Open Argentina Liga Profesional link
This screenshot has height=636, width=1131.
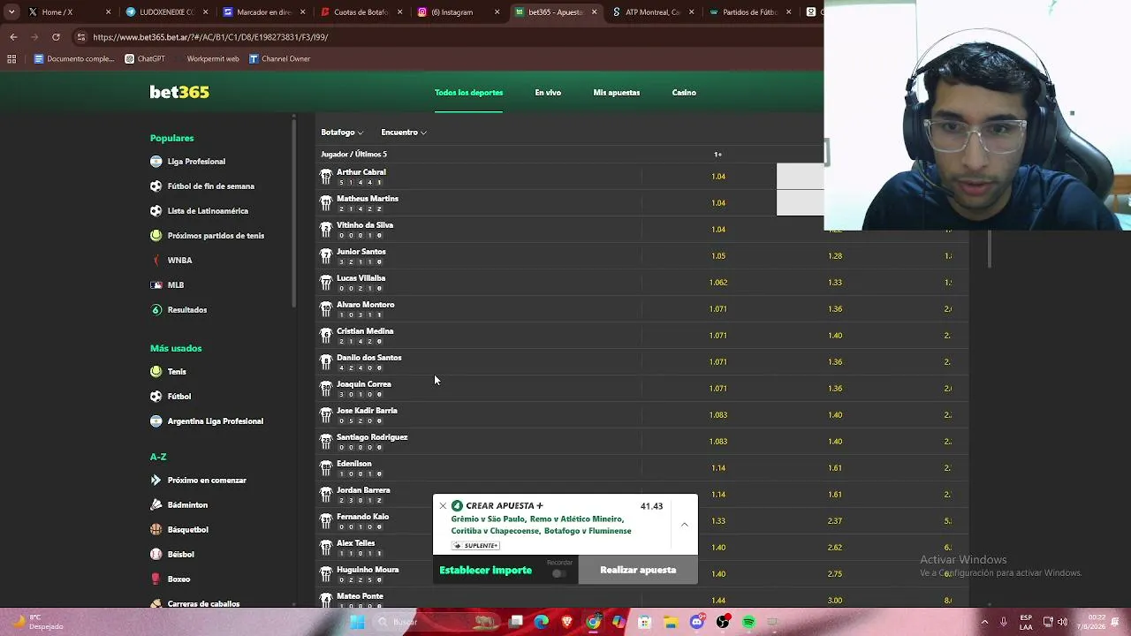coord(216,421)
